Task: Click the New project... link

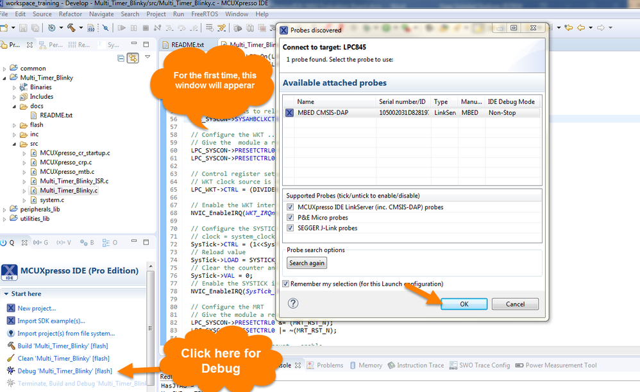Action: coord(37,309)
